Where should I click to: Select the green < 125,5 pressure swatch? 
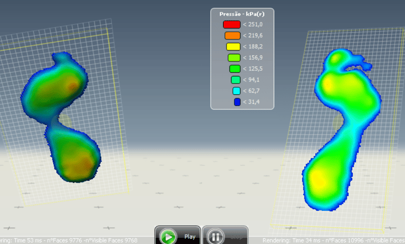[235, 69]
